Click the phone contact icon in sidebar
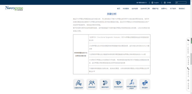This screenshot has height=94, width=192. pyautogui.click(x=188, y=69)
